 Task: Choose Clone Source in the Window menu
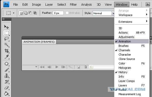(132, 59)
